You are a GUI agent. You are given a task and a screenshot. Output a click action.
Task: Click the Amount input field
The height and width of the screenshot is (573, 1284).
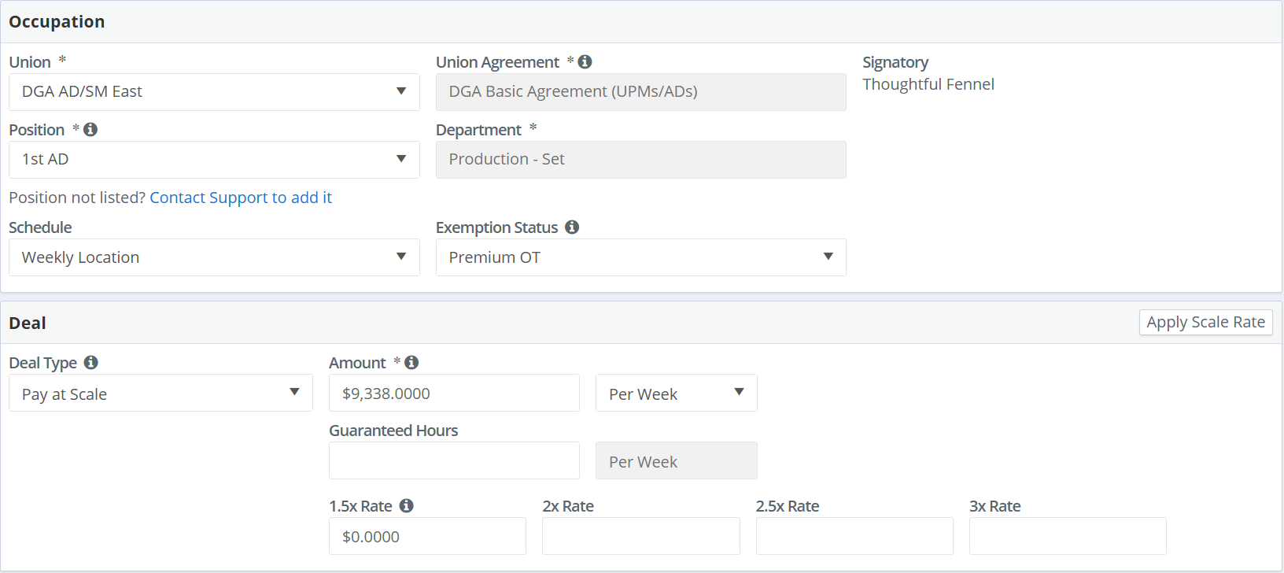pyautogui.click(x=454, y=393)
